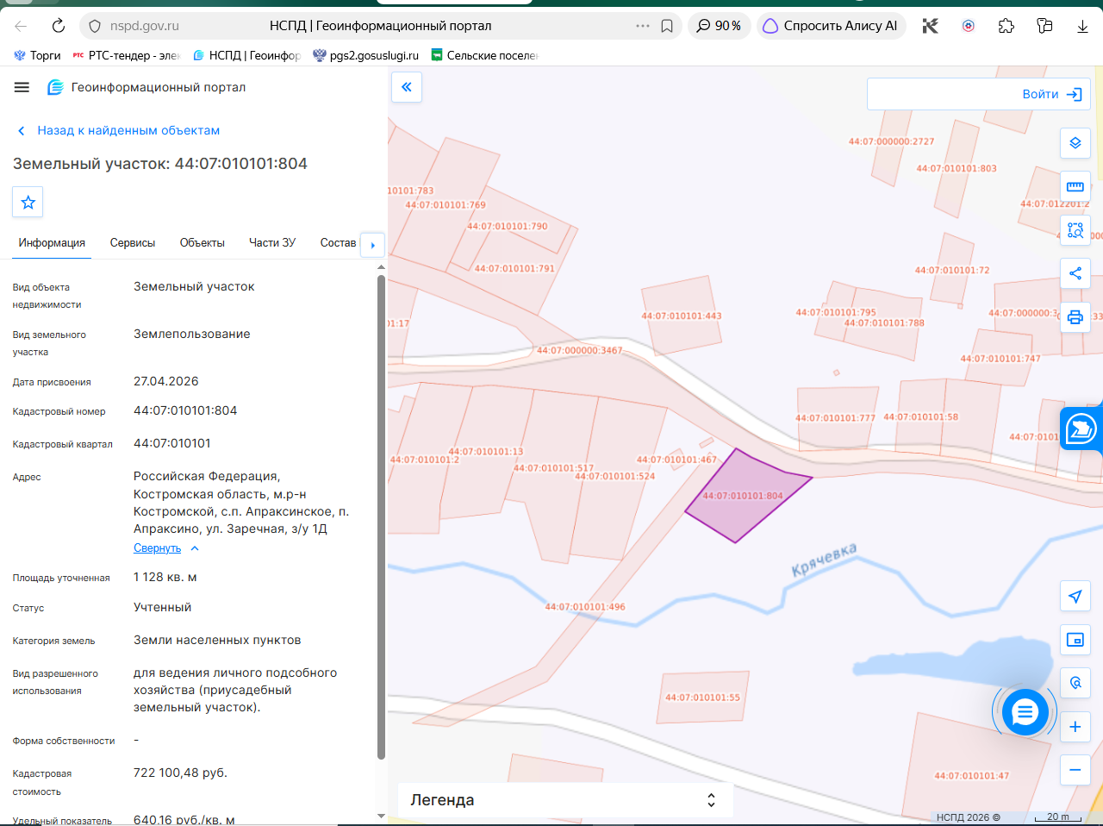Viewport: 1103px width, 826px height.
Task: Open the overview map window icon
Action: [1075, 640]
